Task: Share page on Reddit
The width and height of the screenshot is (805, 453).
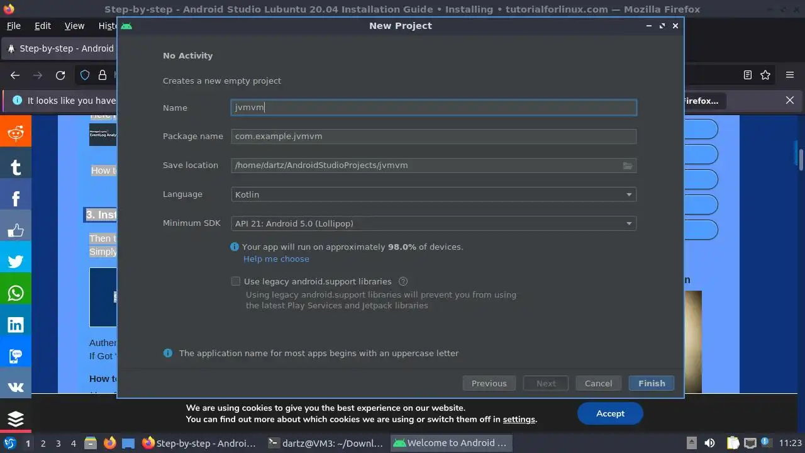Action: [16, 131]
